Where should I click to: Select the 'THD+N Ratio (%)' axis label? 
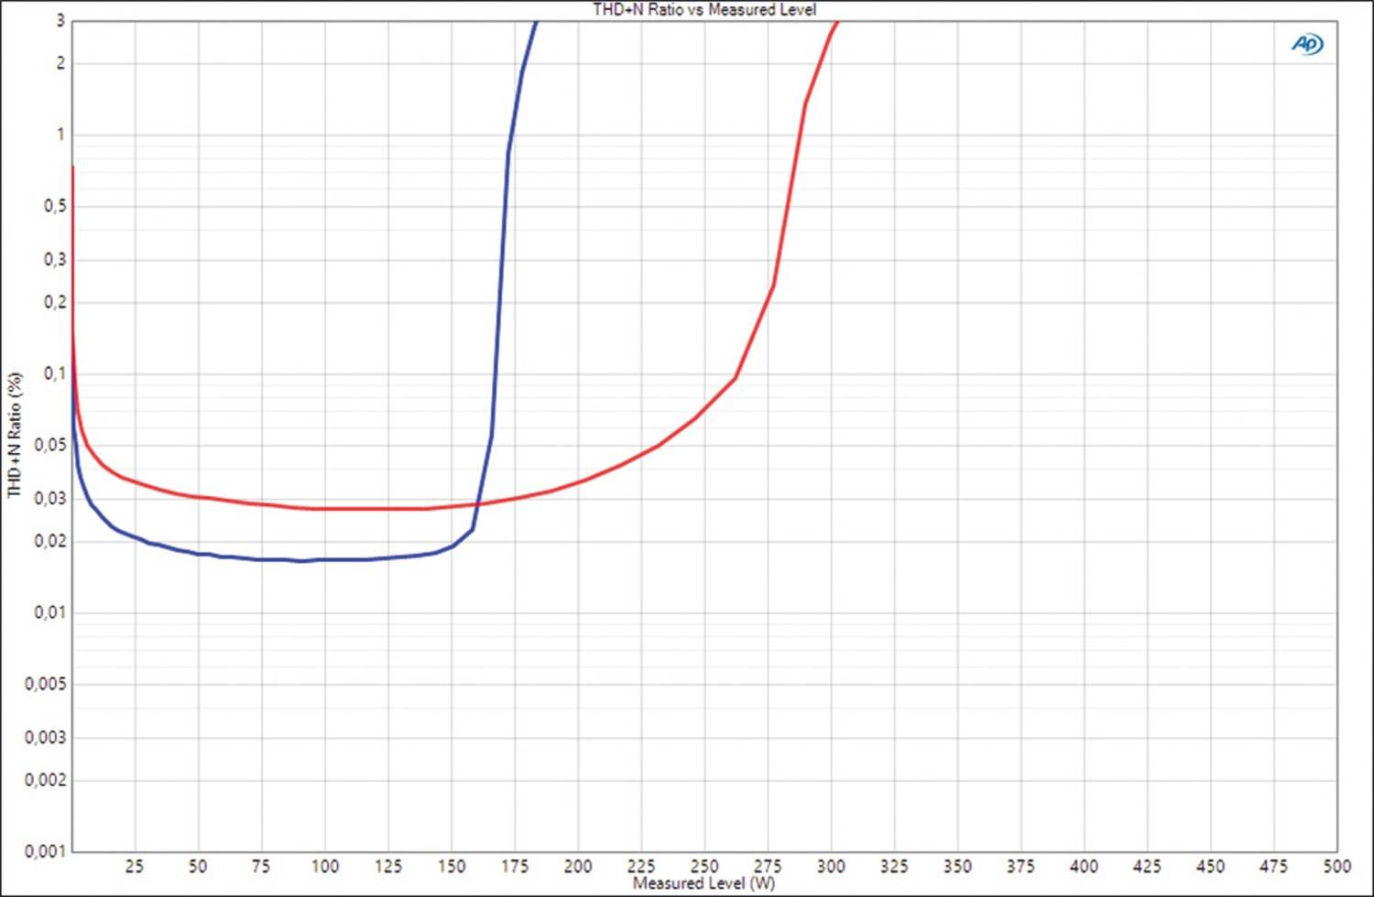(14, 435)
